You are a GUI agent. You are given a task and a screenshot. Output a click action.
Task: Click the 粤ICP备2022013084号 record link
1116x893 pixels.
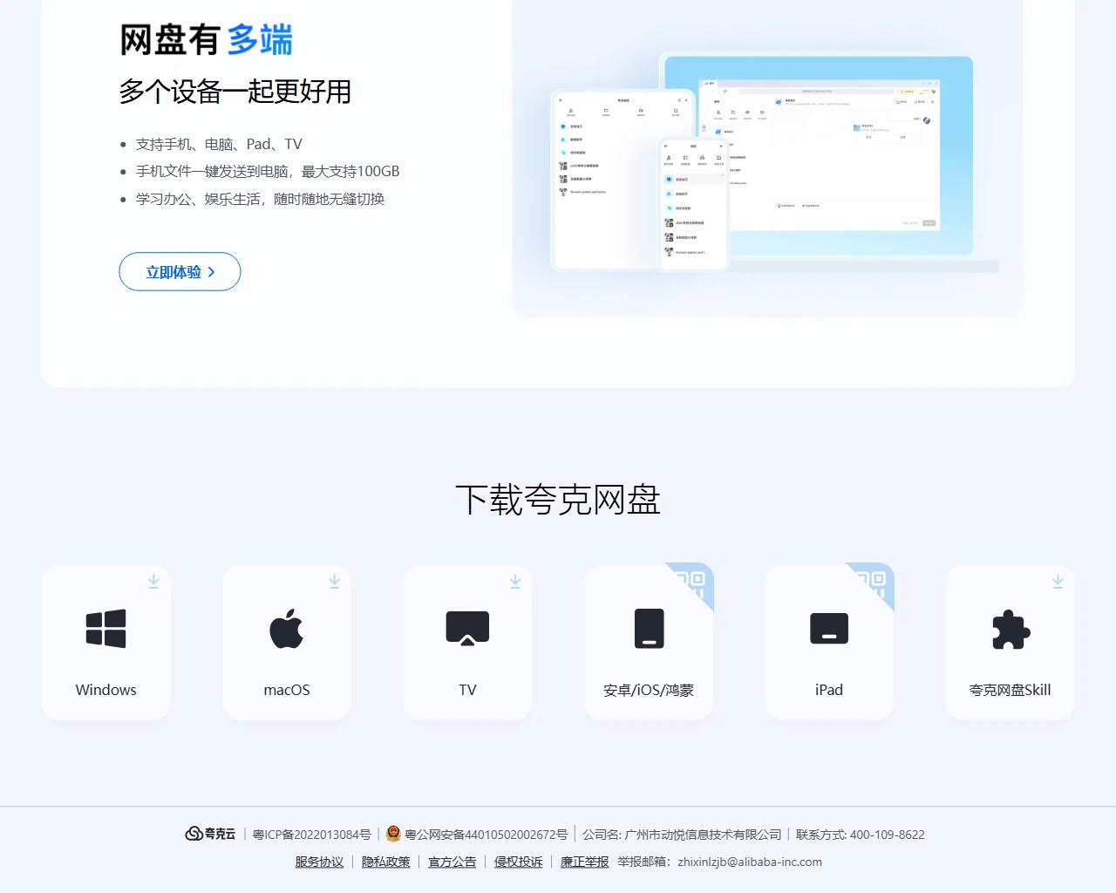tap(312, 835)
